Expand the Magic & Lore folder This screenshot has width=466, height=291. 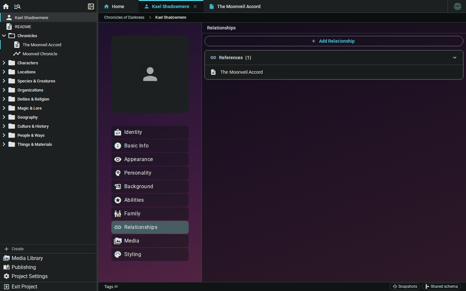tap(4, 108)
